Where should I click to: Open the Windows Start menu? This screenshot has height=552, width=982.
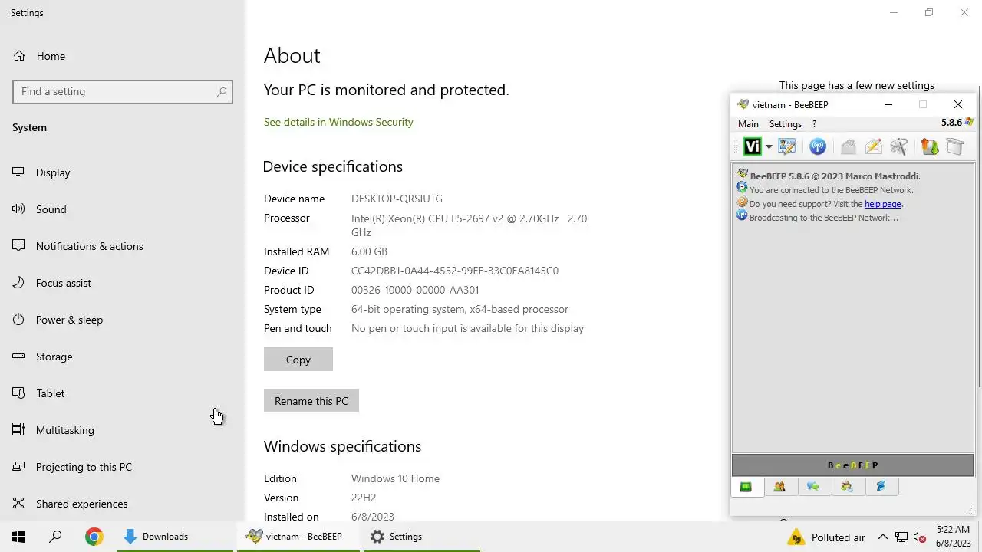(x=18, y=537)
